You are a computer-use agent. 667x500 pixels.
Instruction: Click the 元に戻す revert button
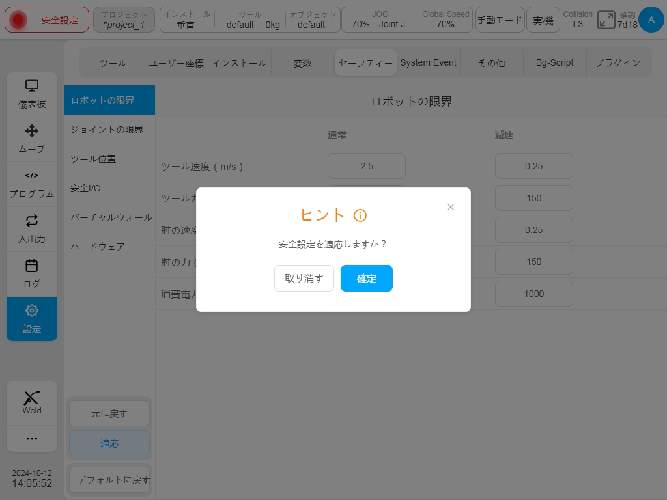[x=109, y=413]
